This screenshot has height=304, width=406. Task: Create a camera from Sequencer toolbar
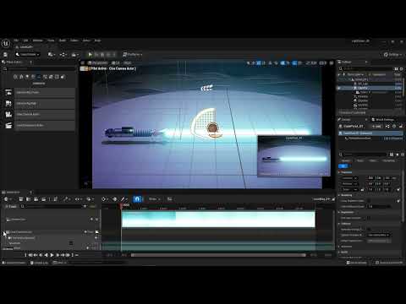[36, 199]
